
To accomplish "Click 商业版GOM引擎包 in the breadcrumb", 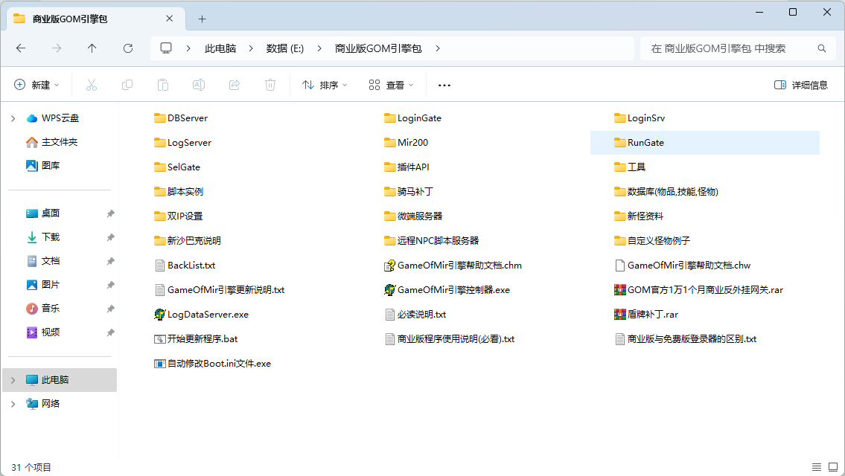I will 378,48.
